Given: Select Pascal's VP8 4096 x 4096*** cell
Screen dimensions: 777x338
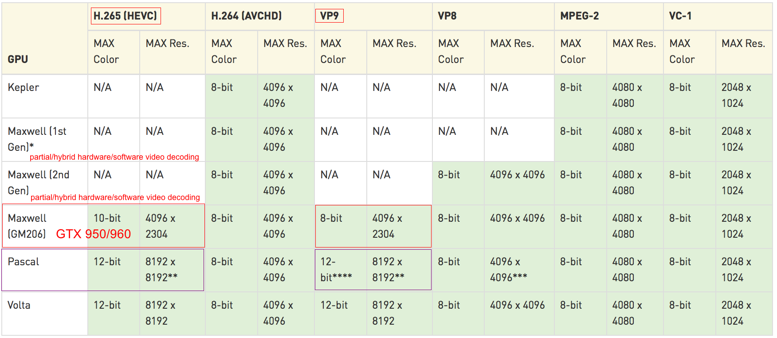Looking at the screenshot, I should 508,269.
